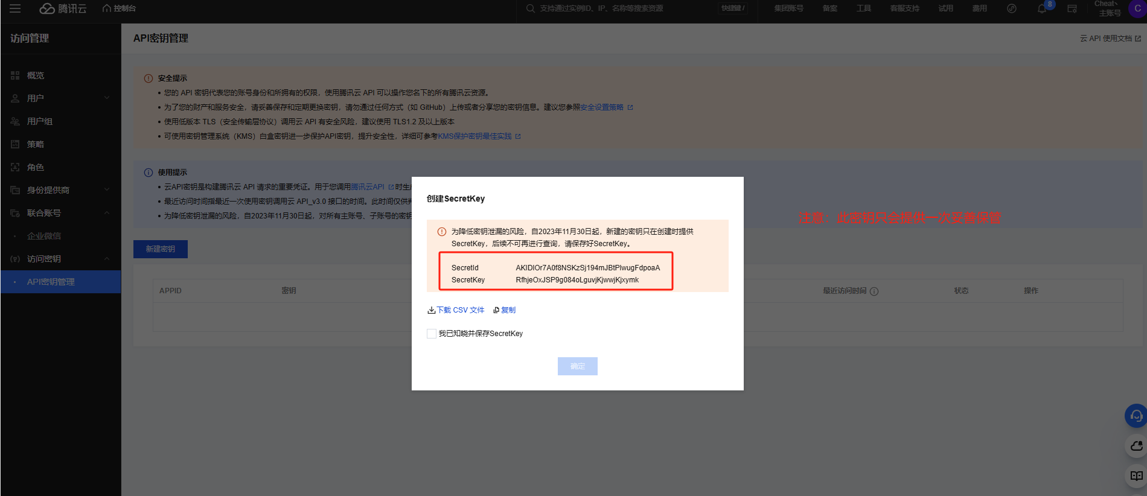
Task: Open the notifications bell
Action: (x=1042, y=8)
